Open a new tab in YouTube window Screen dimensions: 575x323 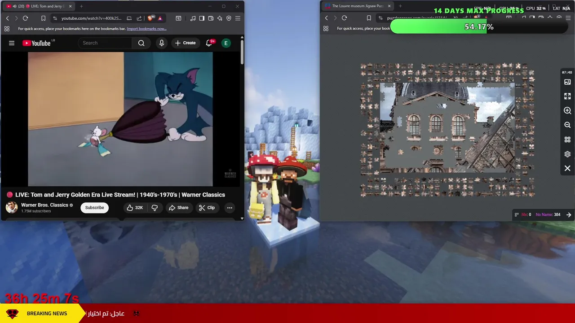[x=81, y=6]
